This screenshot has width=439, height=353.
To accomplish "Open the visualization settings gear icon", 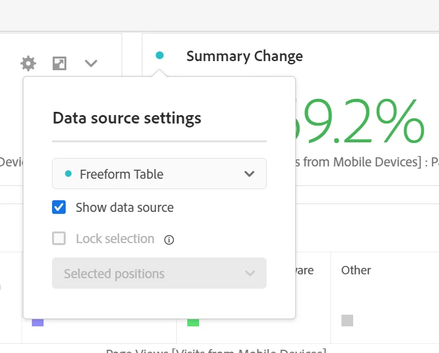I will 28,63.
